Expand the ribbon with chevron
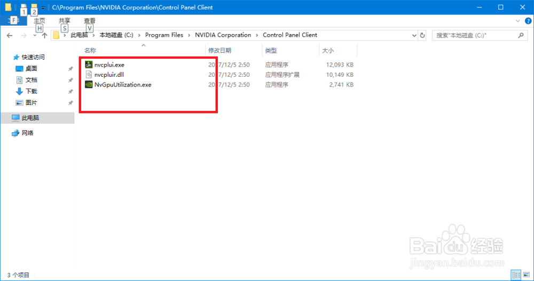The image size is (534, 281). pos(517,21)
